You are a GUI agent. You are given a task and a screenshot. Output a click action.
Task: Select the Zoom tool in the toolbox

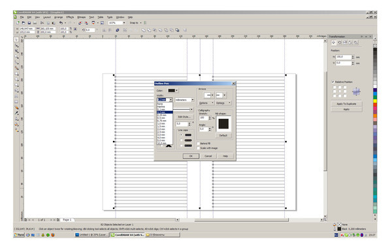coord(16,57)
